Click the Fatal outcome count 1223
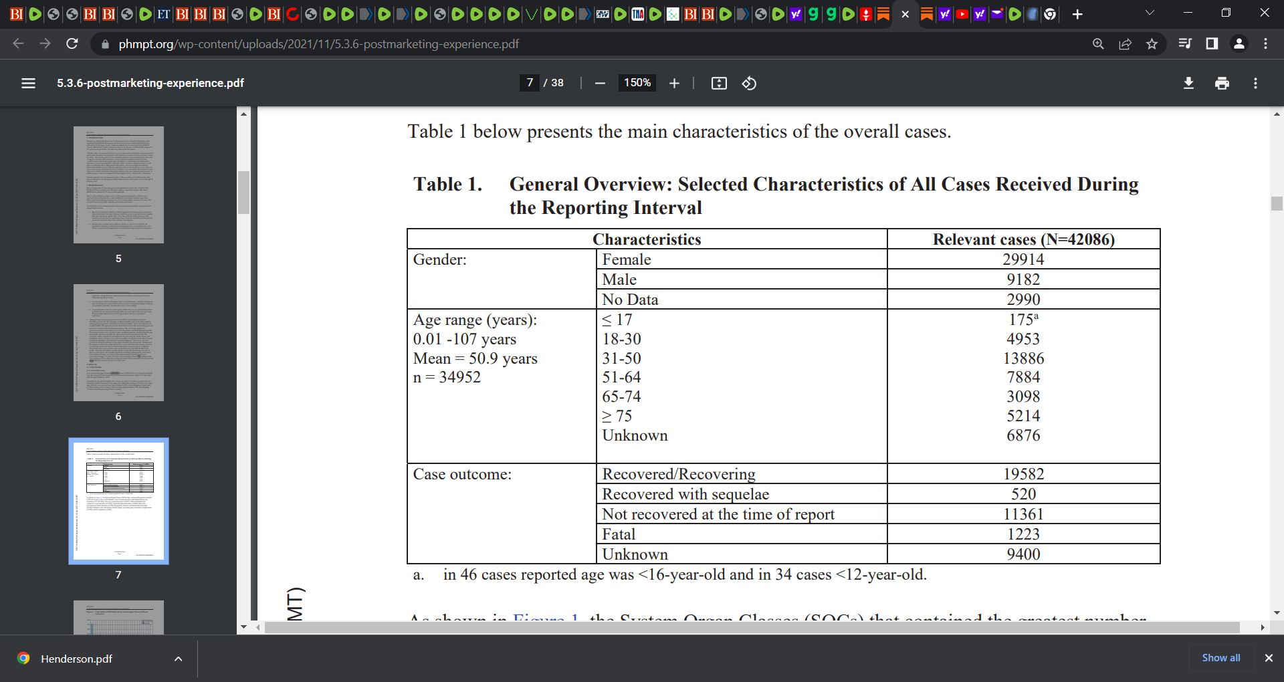Screen dimensions: 1284x682 [1023, 534]
